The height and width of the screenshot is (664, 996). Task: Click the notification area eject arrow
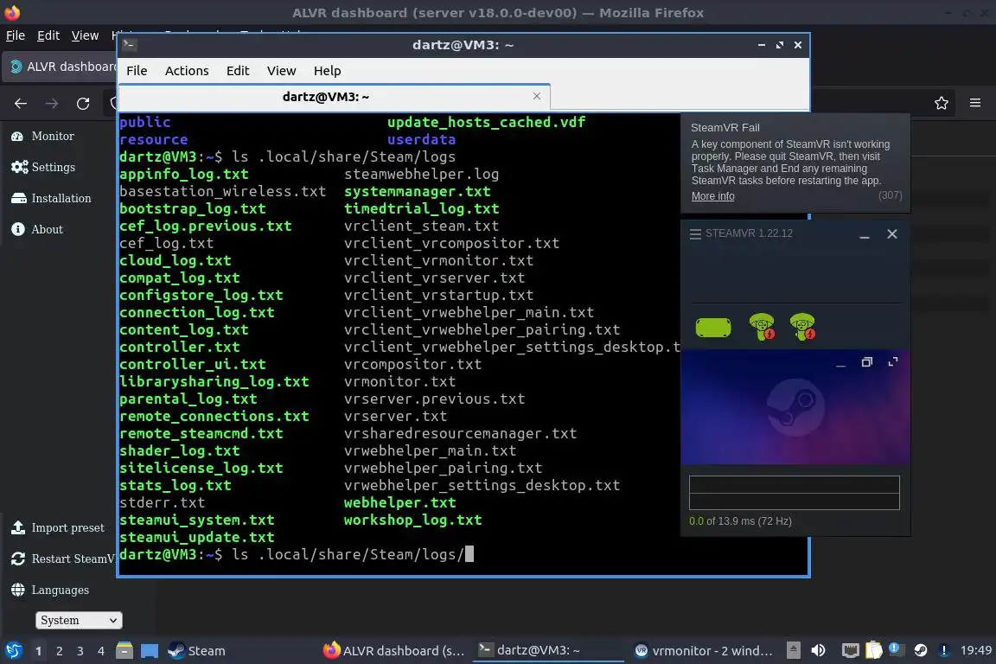794,650
